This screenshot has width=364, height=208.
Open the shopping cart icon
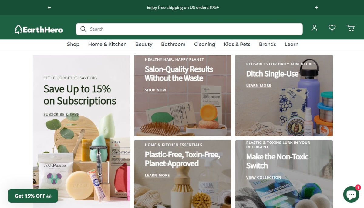point(350,28)
